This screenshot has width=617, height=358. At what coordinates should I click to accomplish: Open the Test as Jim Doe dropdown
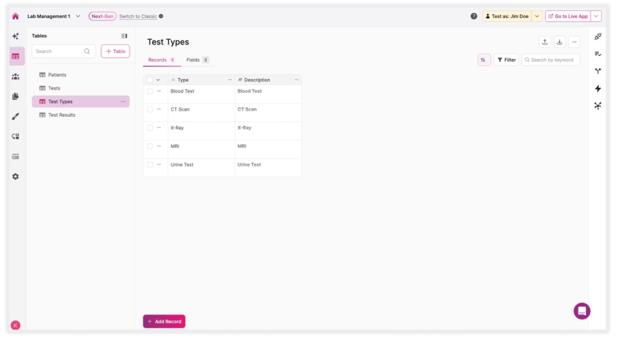tap(537, 16)
